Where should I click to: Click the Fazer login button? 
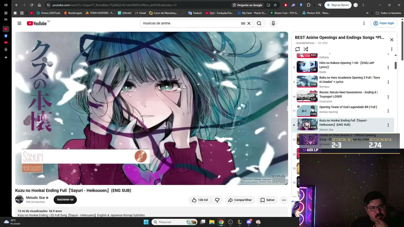pyautogui.click(x=384, y=23)
